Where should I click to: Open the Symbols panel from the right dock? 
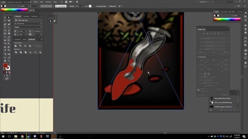click(245, 32)
